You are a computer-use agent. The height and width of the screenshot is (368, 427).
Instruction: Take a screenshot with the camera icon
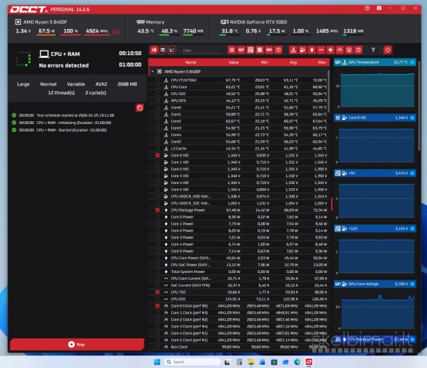(379, 8)
